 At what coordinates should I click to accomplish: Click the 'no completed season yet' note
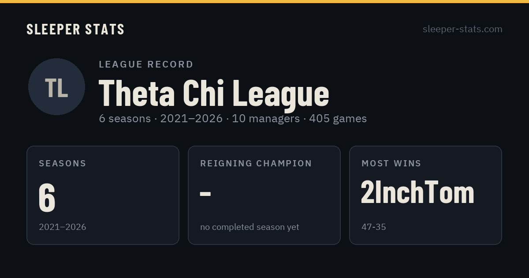[250, 227]
